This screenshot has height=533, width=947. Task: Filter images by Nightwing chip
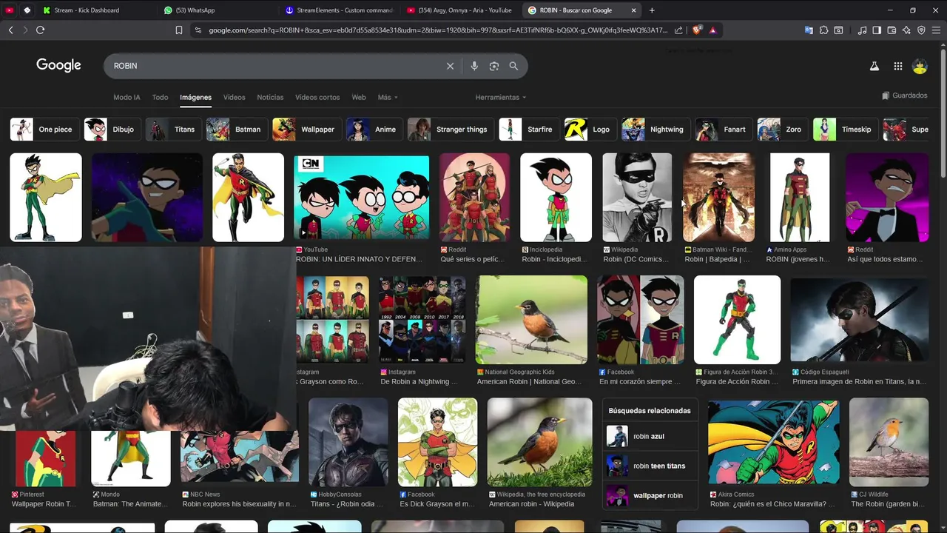[656, 130]
